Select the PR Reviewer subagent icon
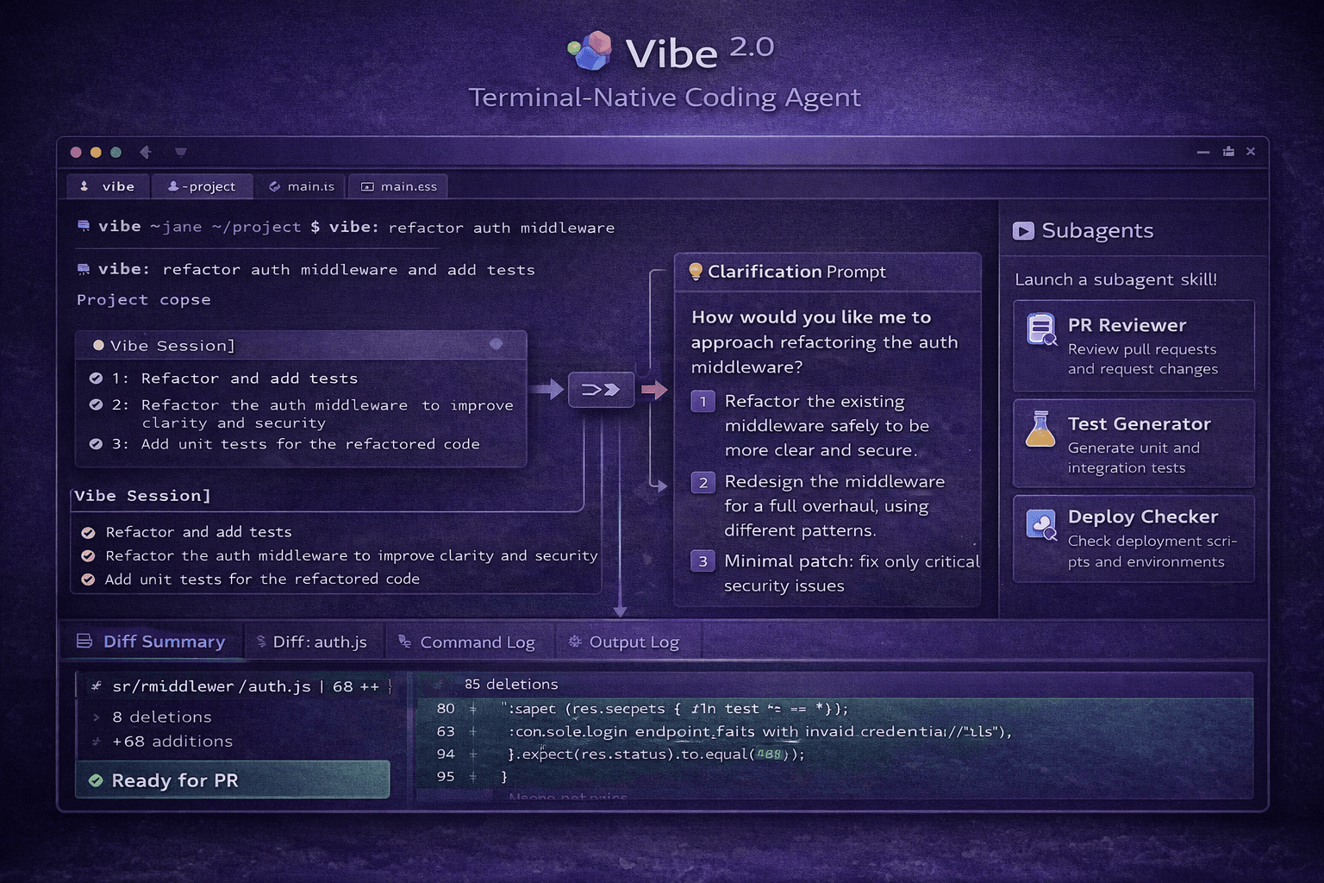Viewport: 1324px width, 883px height. click(1040, 329)
